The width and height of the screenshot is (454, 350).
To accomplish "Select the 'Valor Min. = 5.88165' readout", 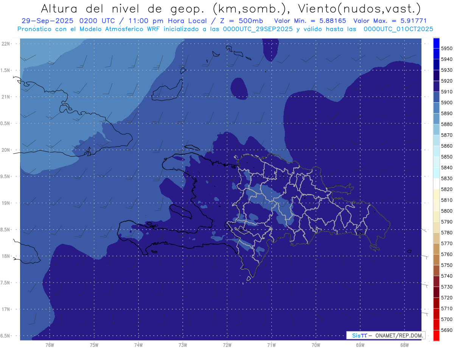I will point(310,21).
